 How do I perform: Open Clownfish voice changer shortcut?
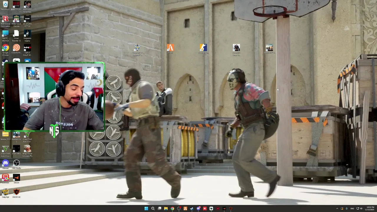pos(16,49)
